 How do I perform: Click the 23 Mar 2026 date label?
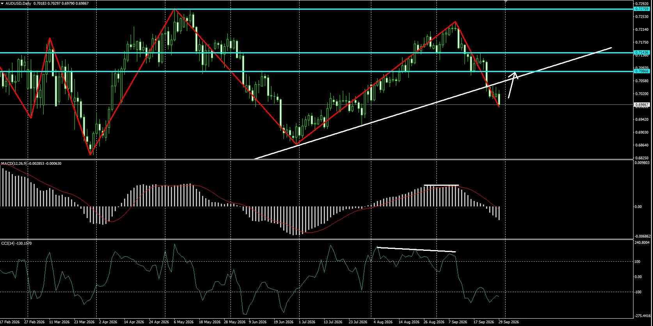point(85,322)
